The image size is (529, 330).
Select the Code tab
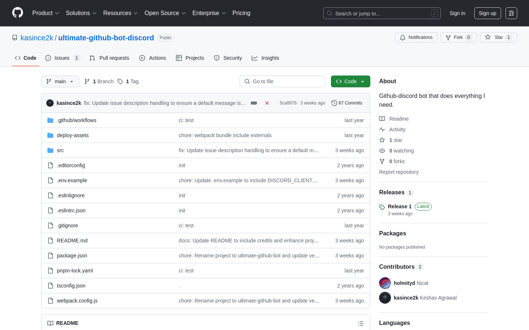tap(26, 58)
